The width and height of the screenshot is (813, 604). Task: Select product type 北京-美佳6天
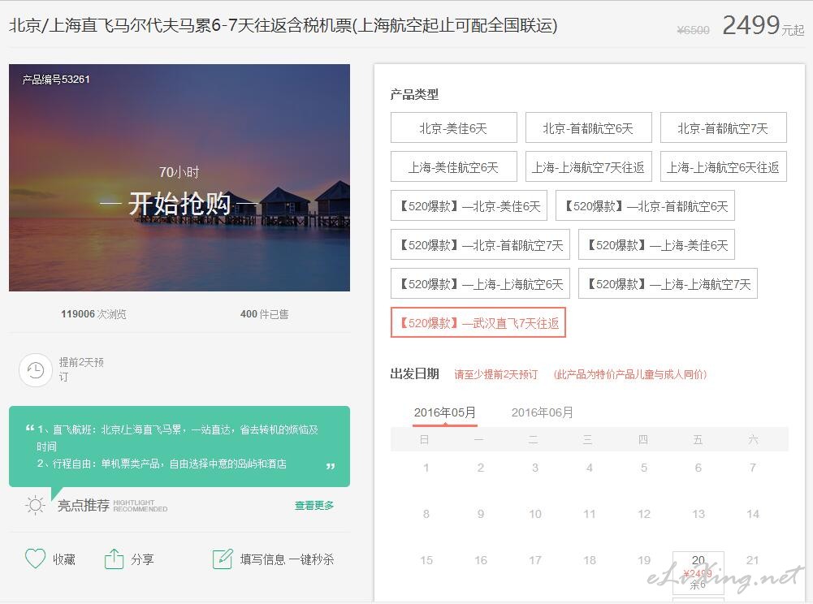point(454,127)
